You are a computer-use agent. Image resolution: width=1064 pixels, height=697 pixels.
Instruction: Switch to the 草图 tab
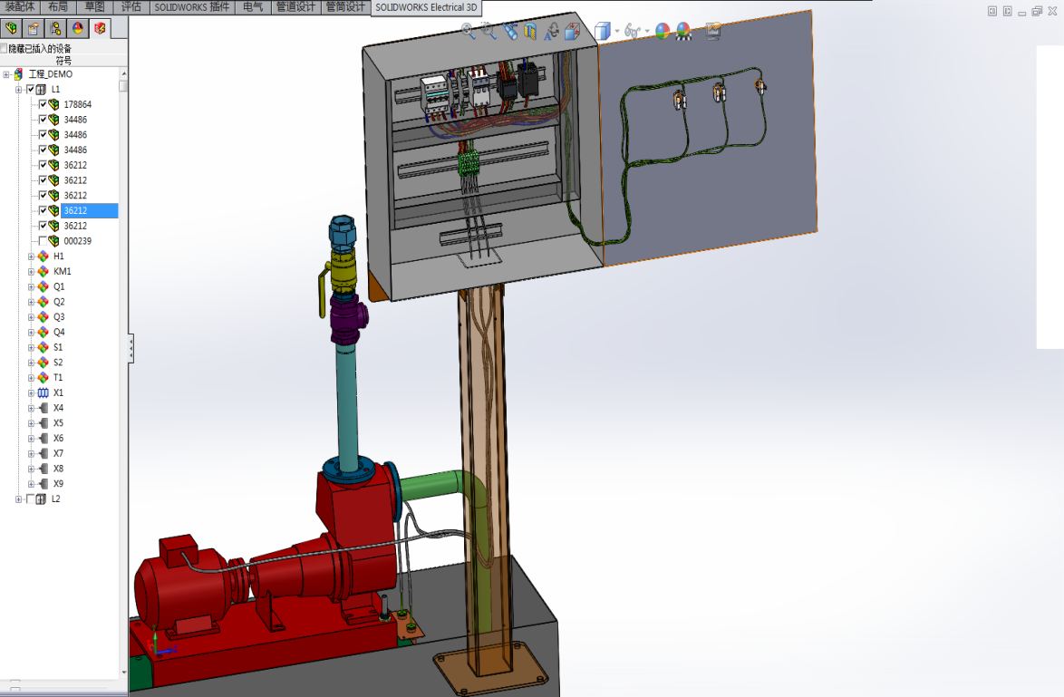tap(94, 6)
